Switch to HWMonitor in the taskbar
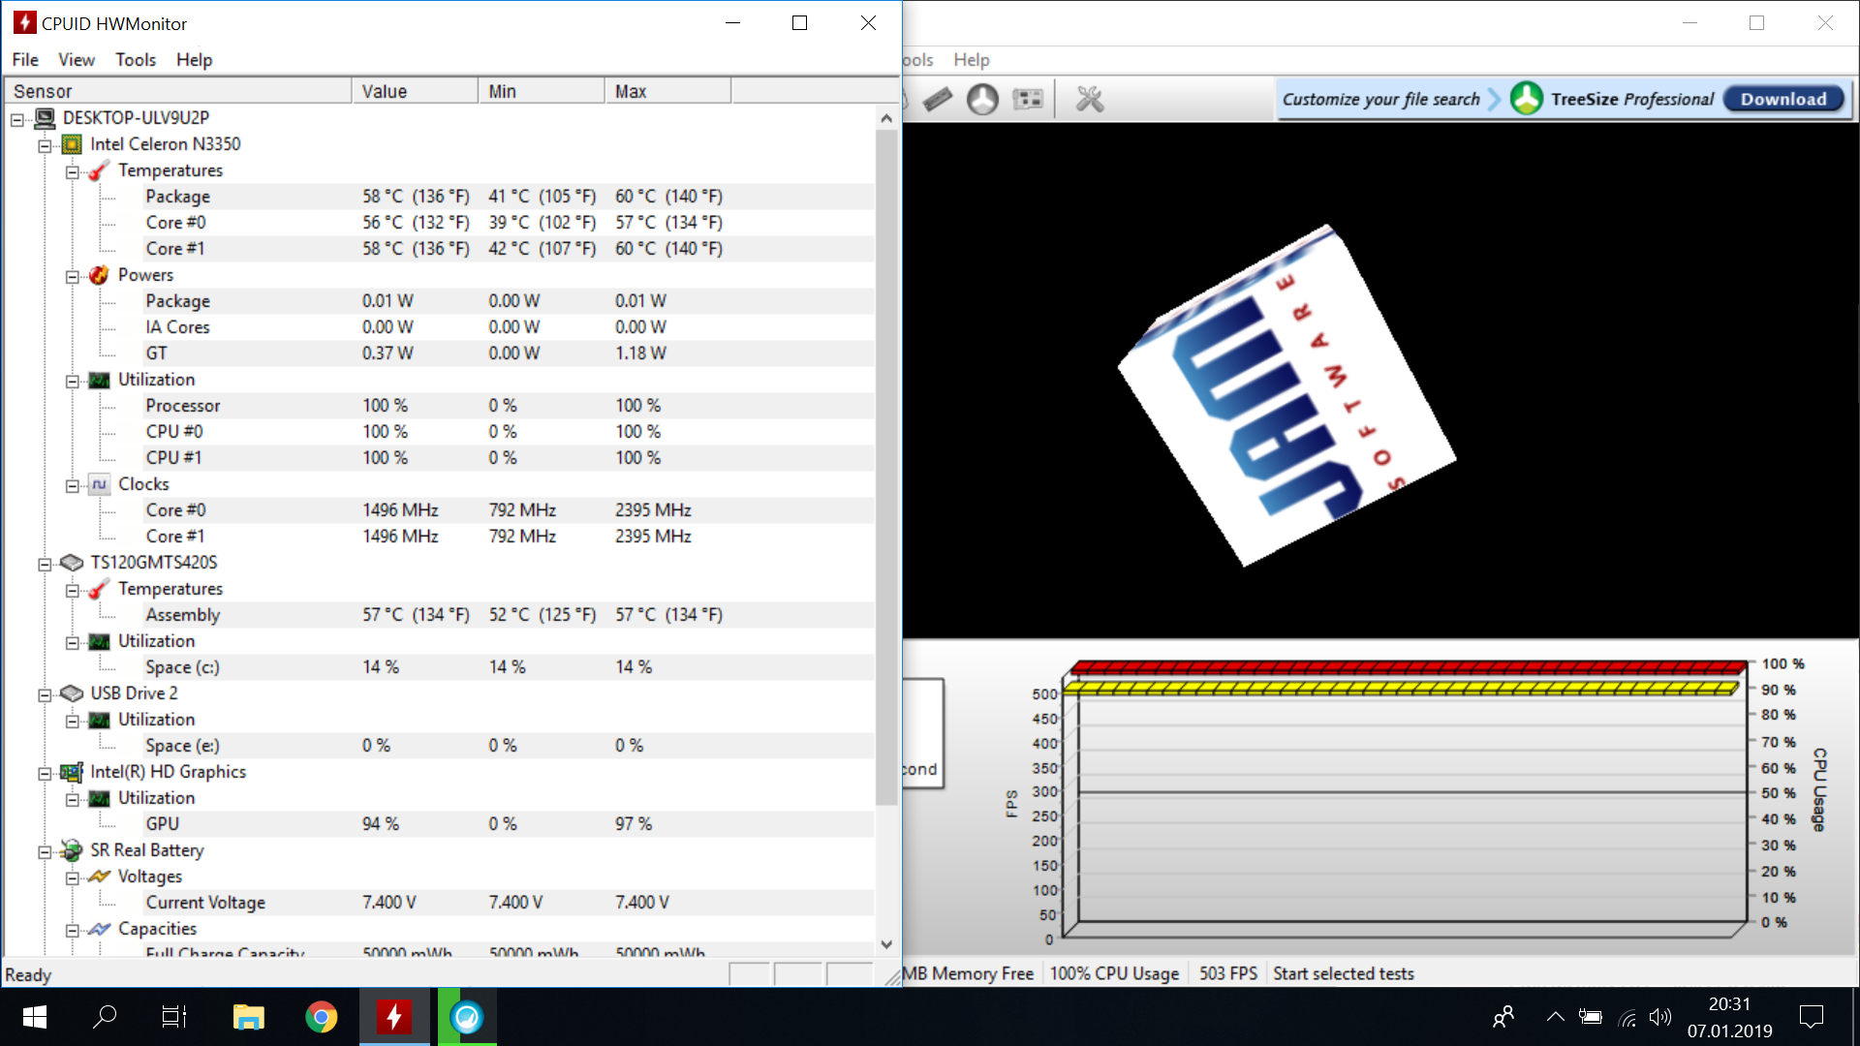Screen dimensions: 1860x1046 point(394,1017)
